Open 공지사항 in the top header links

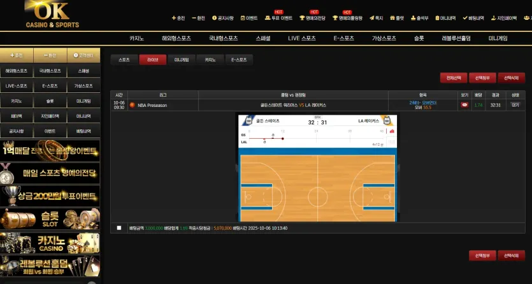pos(223,18)
